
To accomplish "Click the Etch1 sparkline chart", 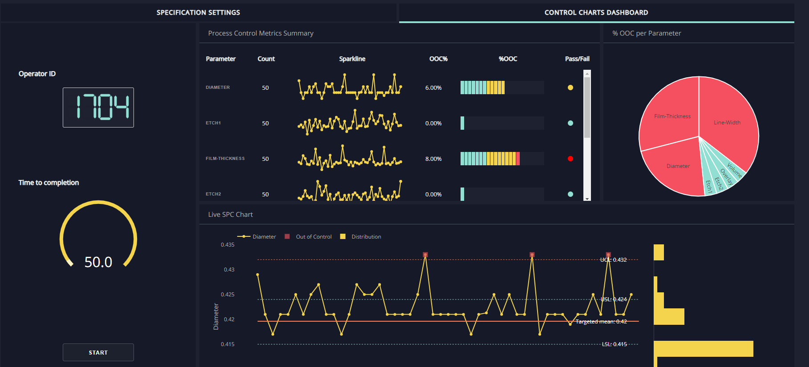I will [350, 122].
